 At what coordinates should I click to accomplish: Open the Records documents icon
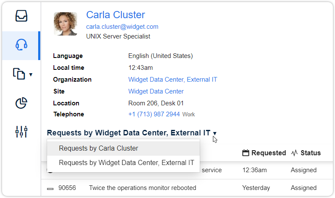click(x=19, y=74)
